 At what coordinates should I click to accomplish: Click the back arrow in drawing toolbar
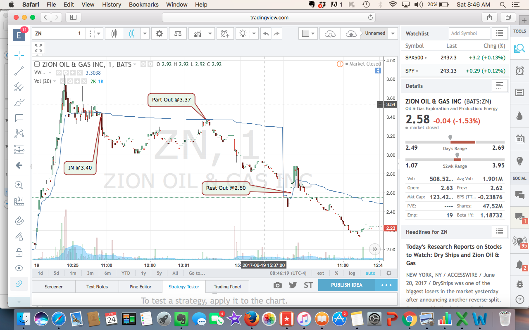(19, 165)
